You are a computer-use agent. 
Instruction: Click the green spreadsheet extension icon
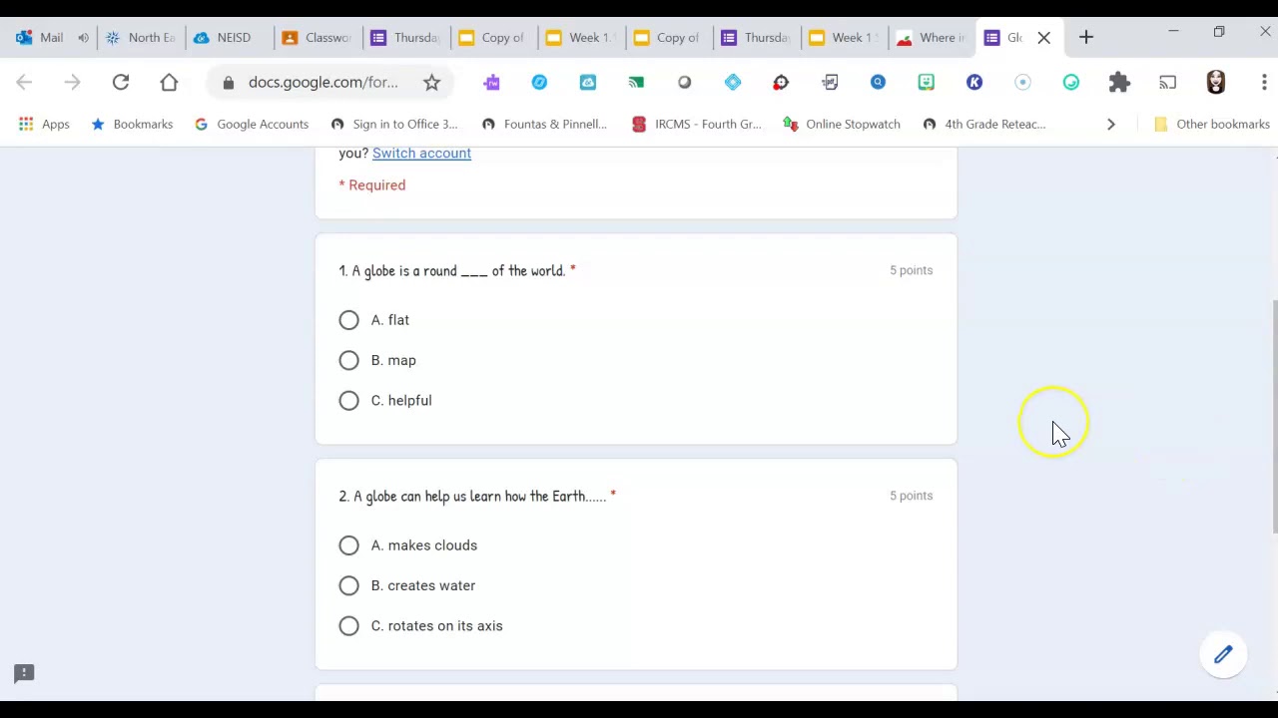click(636, 83)
